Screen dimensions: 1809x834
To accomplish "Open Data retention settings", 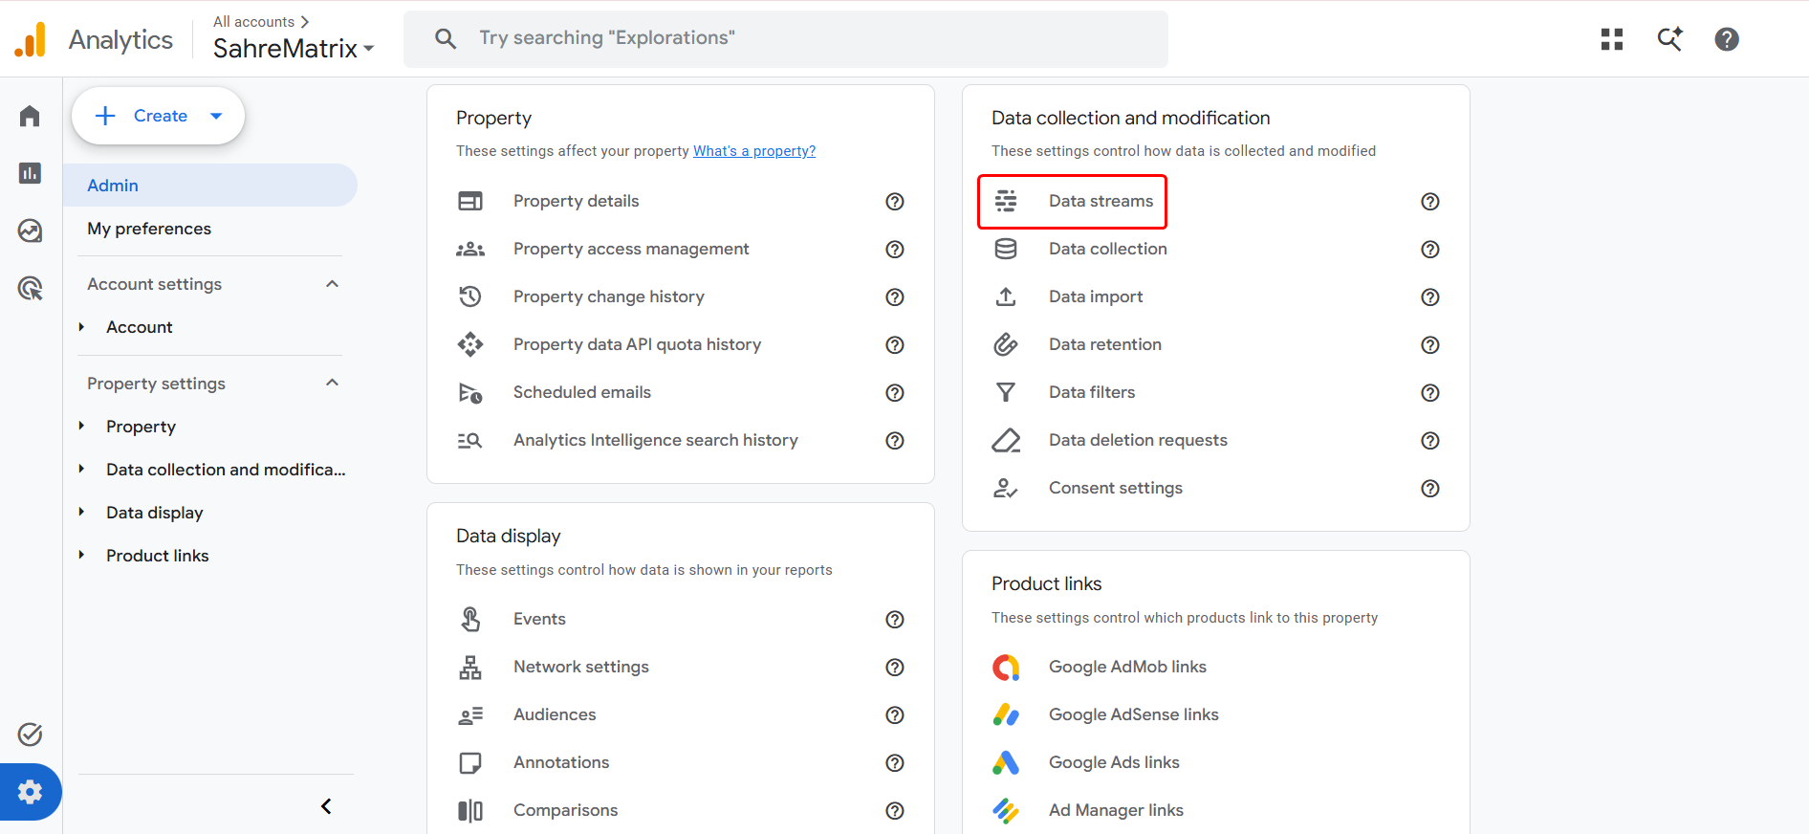I will click(1105, 344).
